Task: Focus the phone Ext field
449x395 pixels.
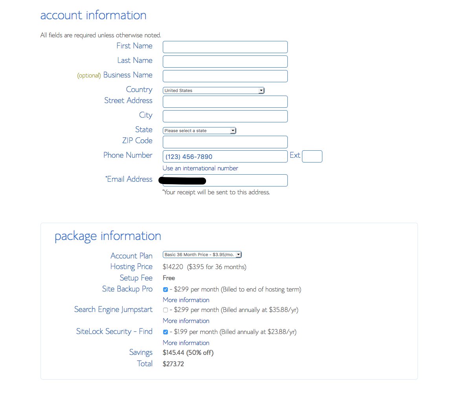Action: pos(312,157)
